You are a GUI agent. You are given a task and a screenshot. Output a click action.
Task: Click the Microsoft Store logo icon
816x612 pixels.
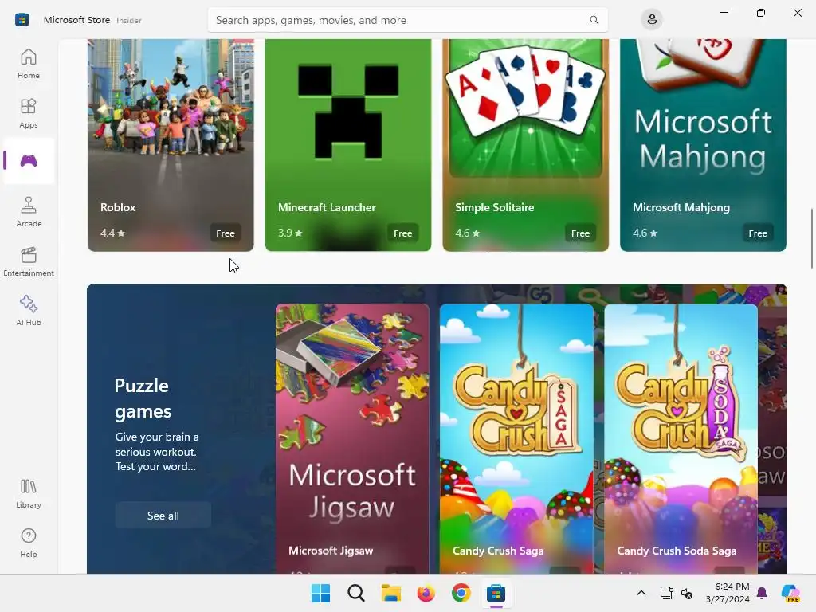22,20
